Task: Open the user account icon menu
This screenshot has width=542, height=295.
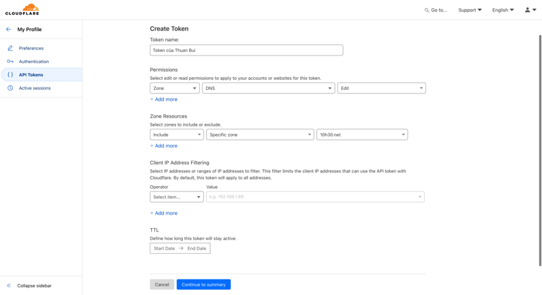Action: click(530, 10)
